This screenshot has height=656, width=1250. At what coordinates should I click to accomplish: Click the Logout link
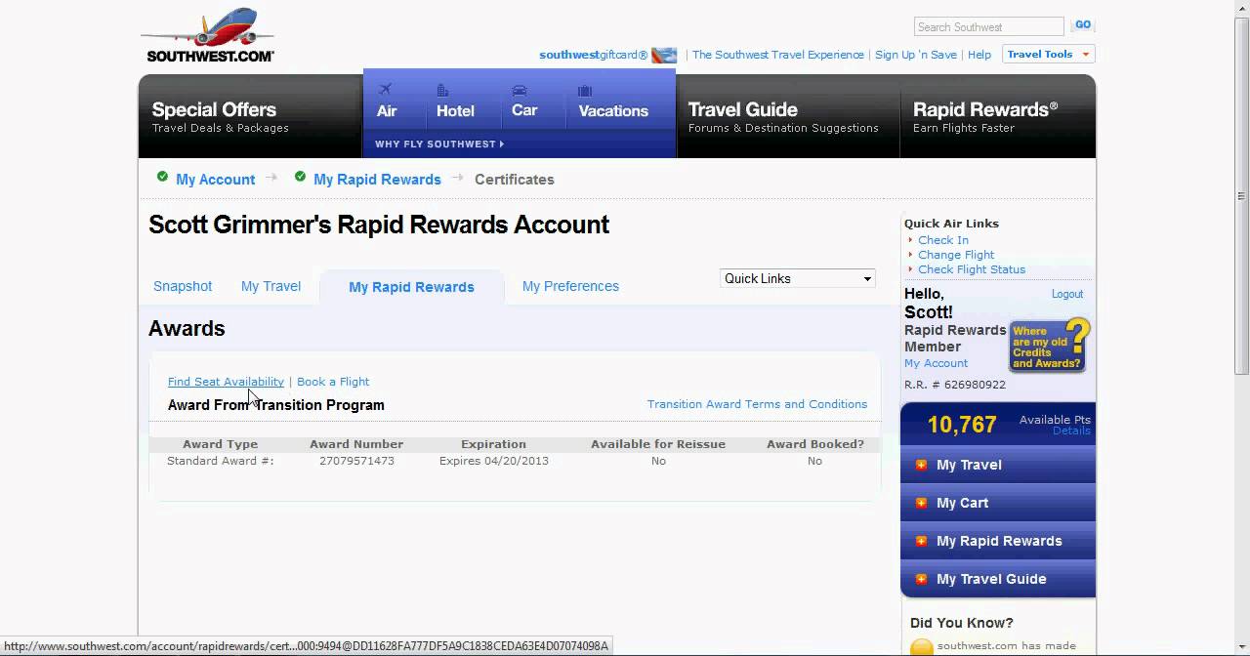point(1067,294)
